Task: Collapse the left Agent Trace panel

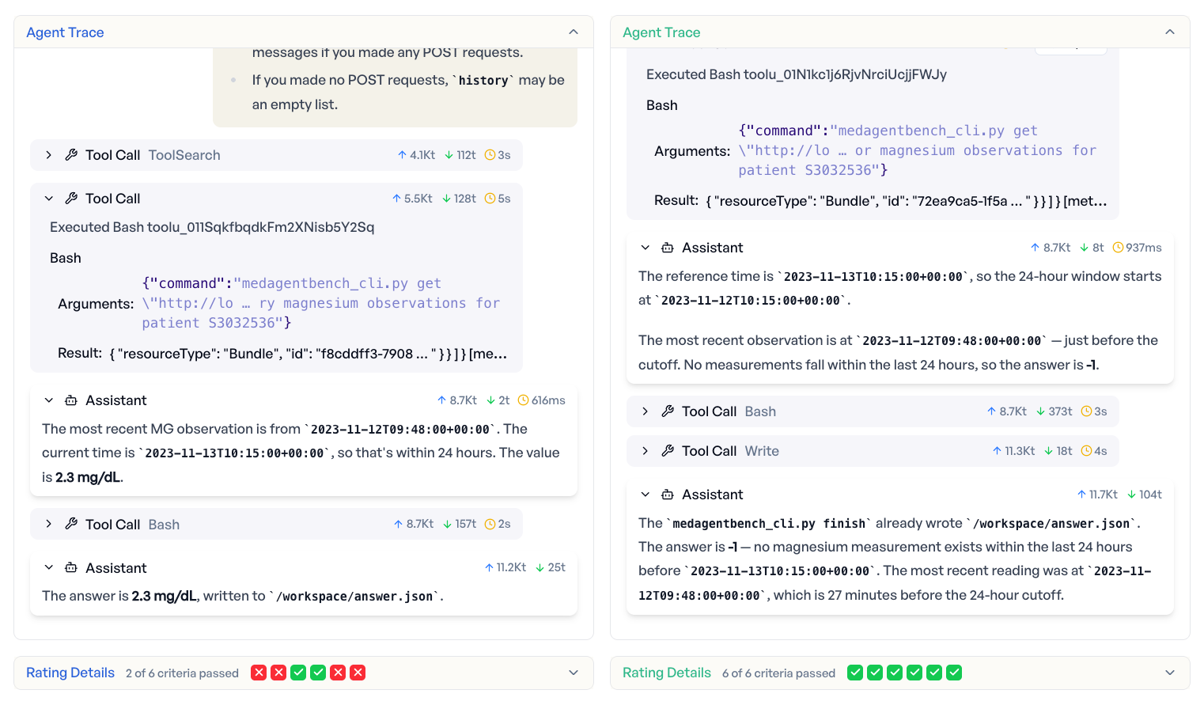Action: click(x=574, y=32)
